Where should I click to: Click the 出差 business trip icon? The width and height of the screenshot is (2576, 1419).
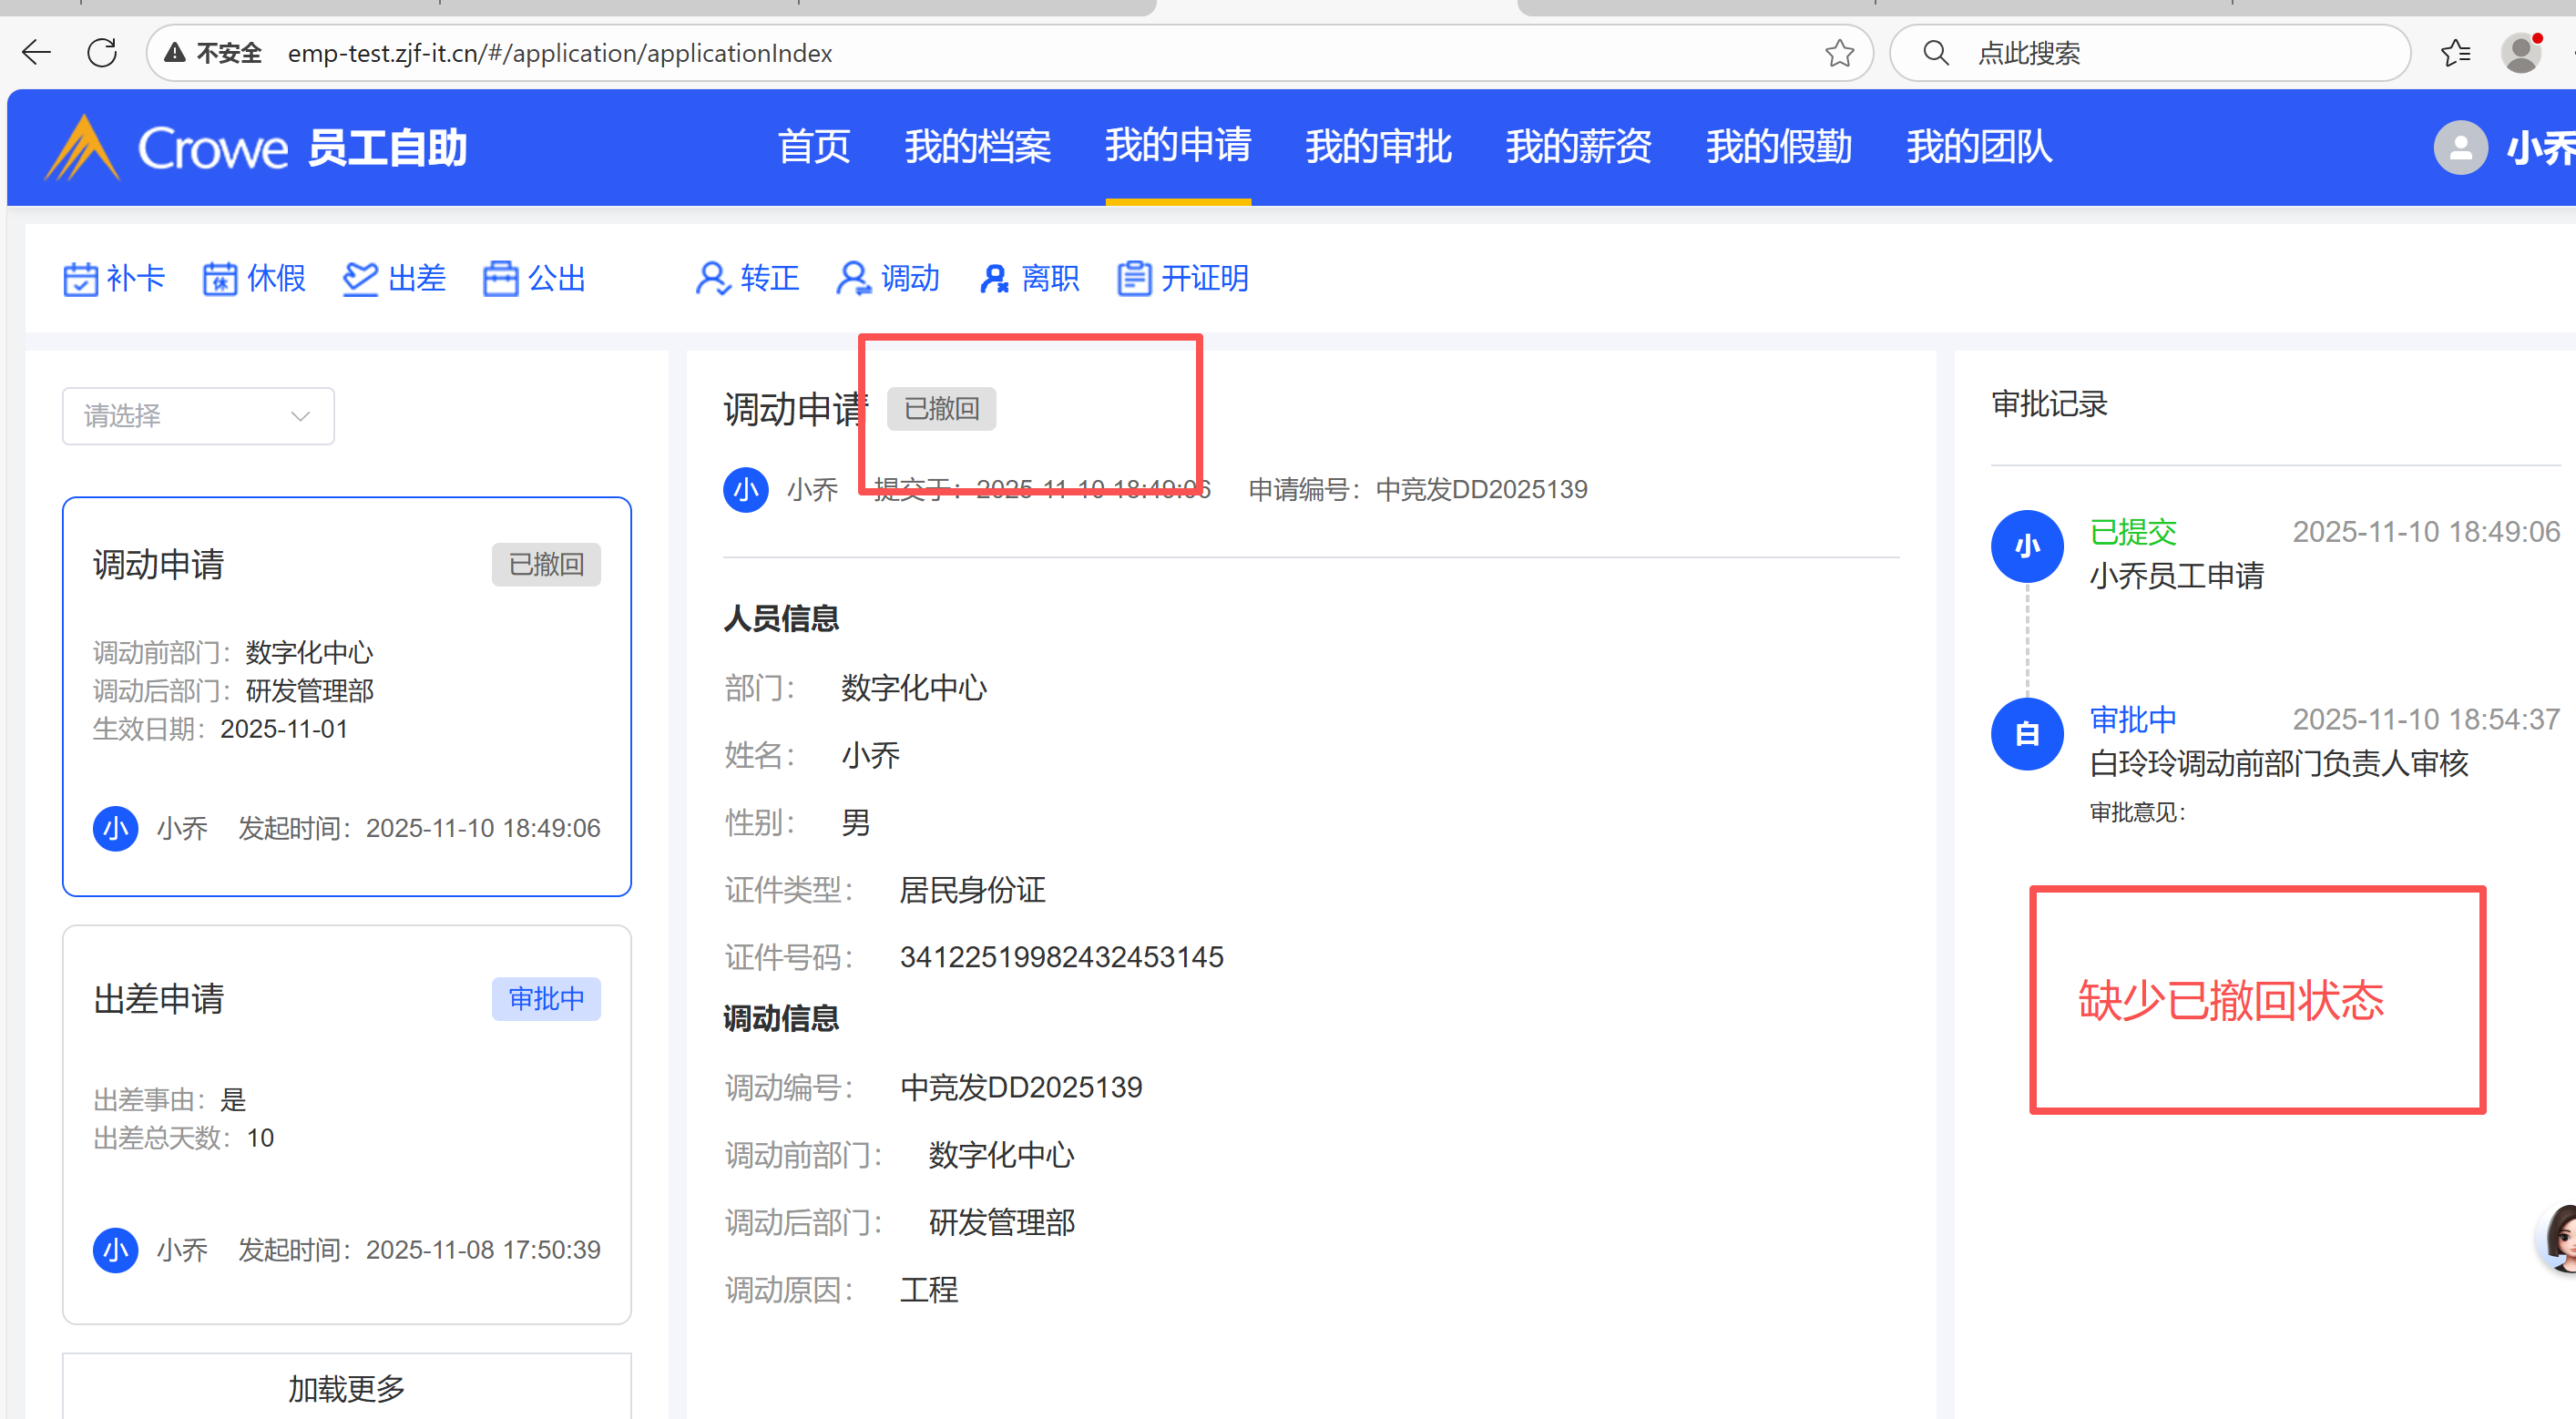point(360,279)
